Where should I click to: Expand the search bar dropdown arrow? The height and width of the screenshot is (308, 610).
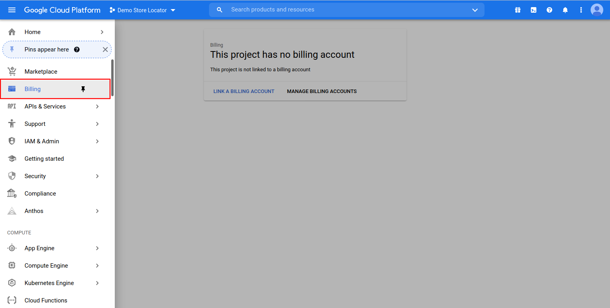coord(475,10)
